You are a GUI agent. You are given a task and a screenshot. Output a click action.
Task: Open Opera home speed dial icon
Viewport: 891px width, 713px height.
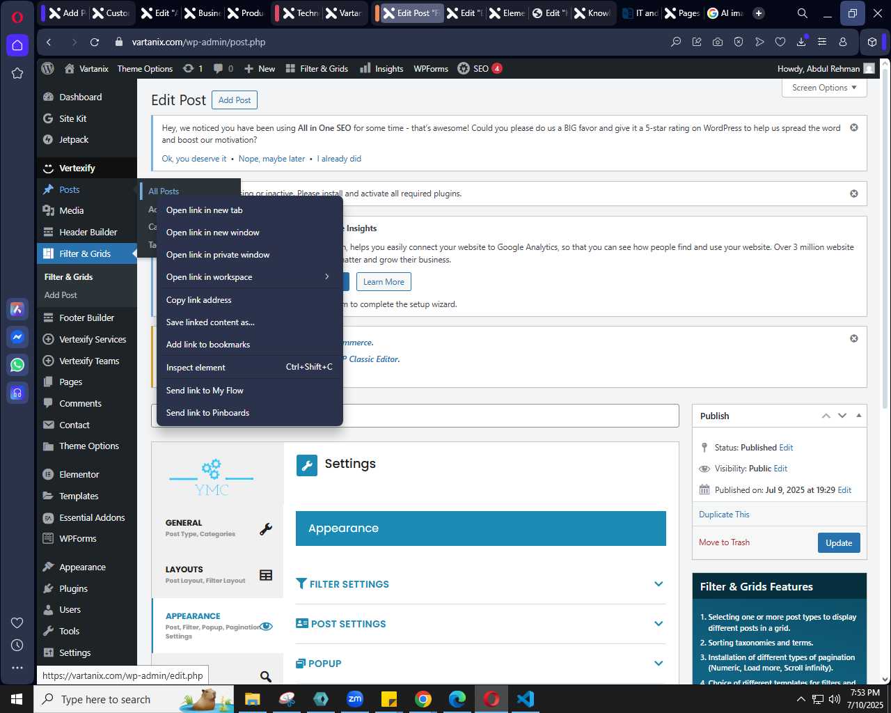click(x=17, y=45)
